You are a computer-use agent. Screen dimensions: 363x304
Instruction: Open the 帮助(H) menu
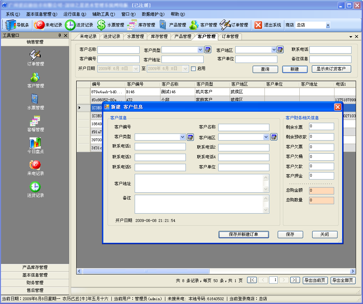tap(178, 14)
